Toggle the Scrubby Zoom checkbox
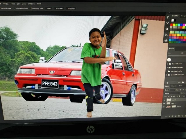This screenshot has height=139, width=186. point(32,9)
